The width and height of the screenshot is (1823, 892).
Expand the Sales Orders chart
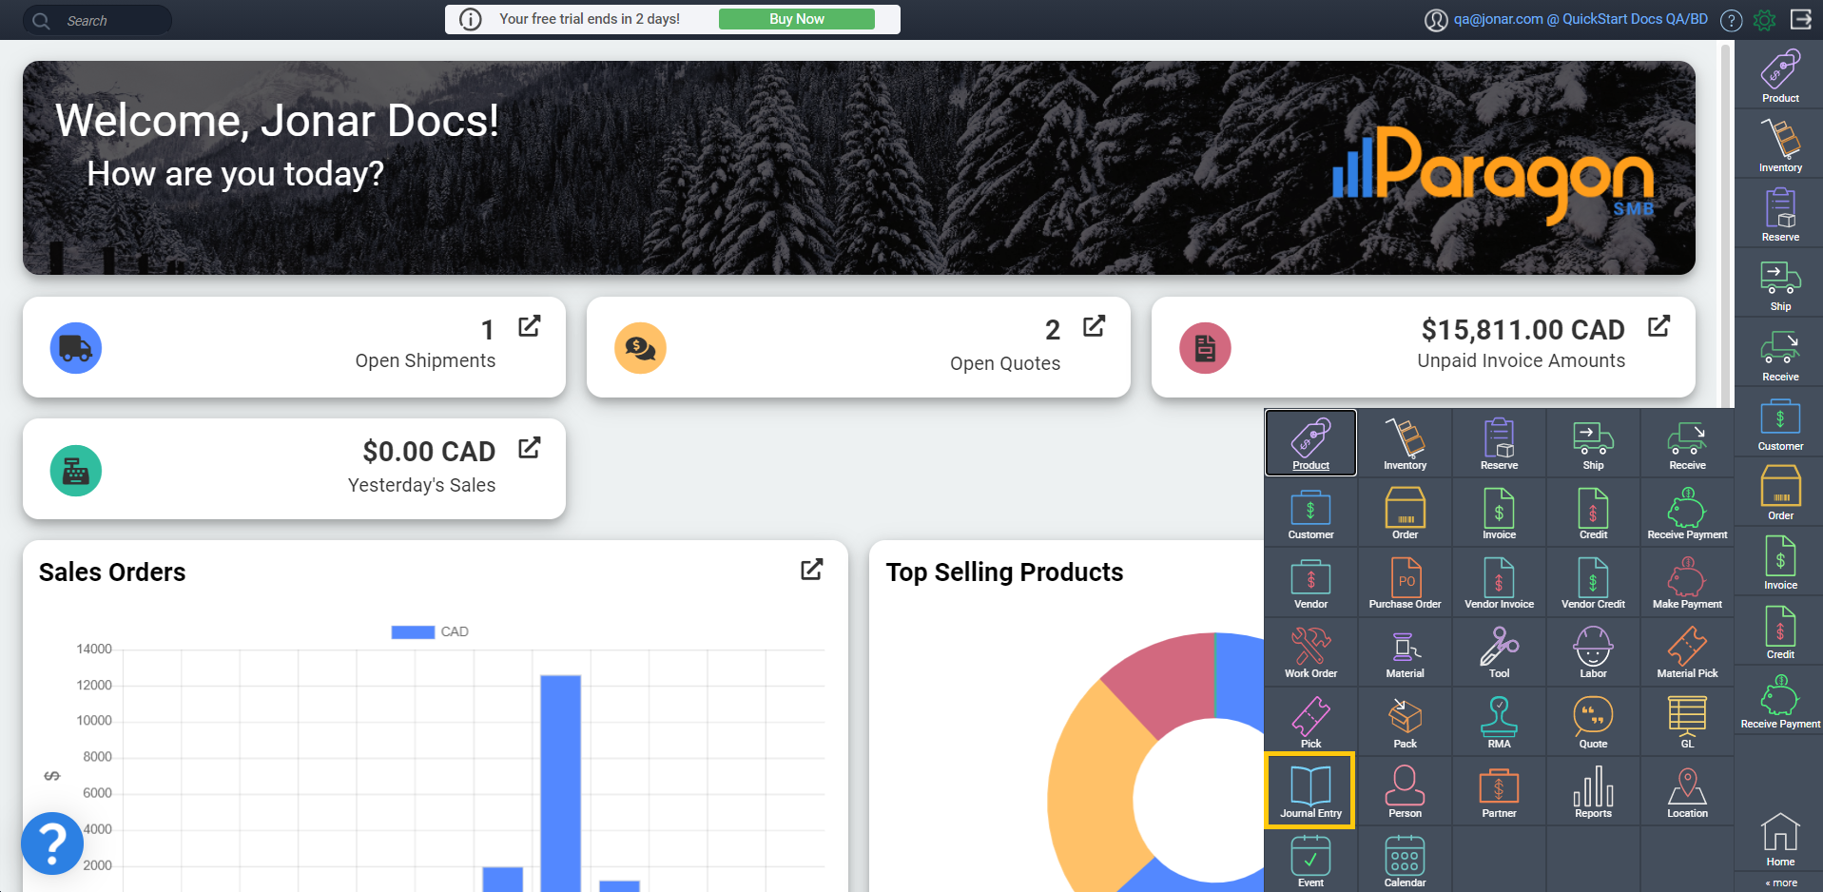(x=812, y=570)
